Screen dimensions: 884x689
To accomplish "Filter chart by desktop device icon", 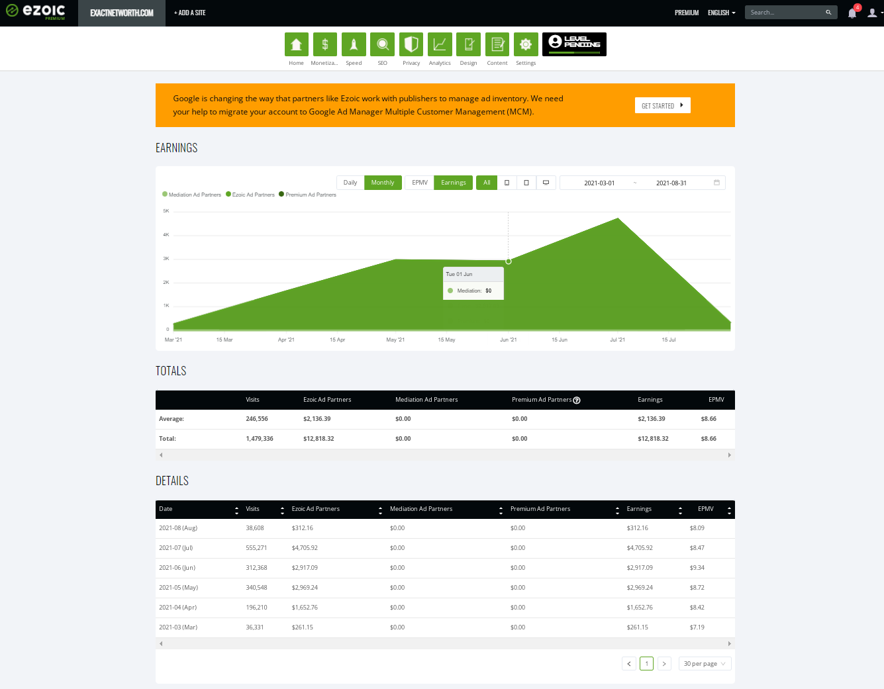I will 546,183.
